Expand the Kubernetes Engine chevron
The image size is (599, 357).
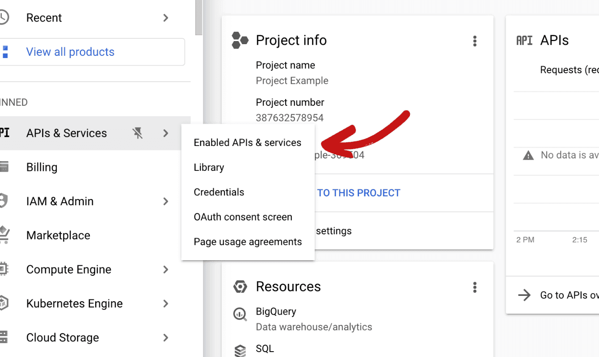coord(166,303)
